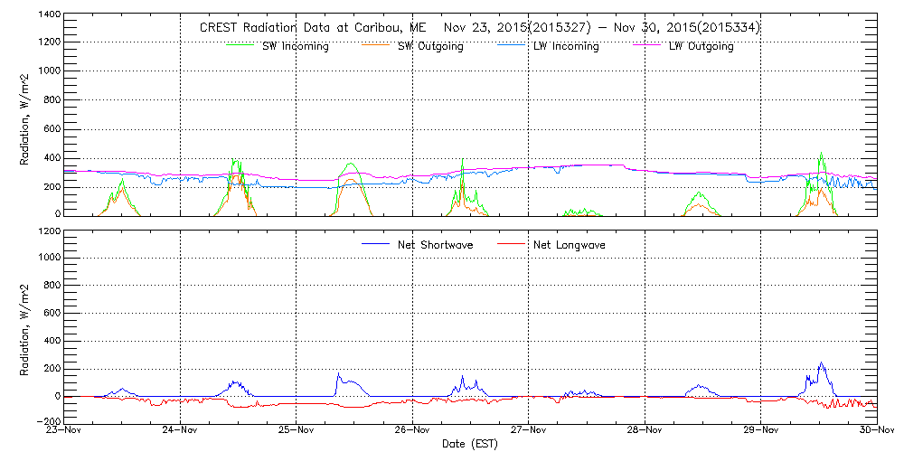Click the red Net Longwave legend line
Screen dimensions: 904x452
click(511, 245)
